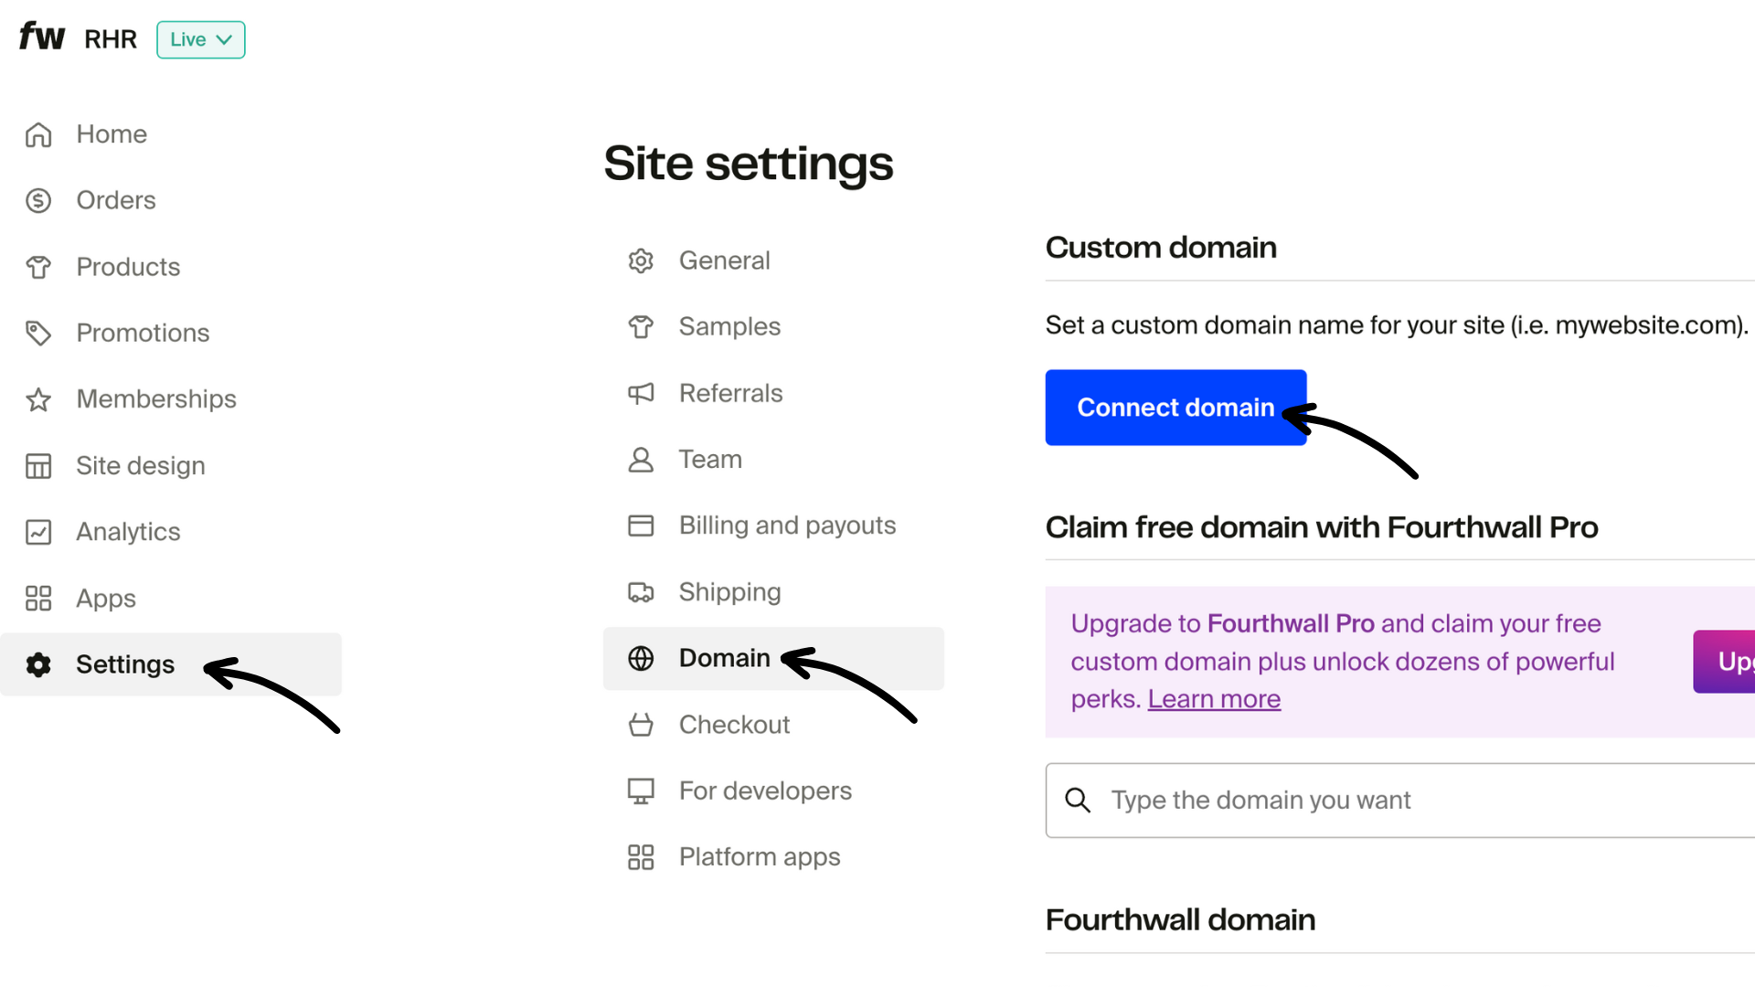Click the Products t-shirt icon
Screen dimensions: 1755x987
[39, 267]
